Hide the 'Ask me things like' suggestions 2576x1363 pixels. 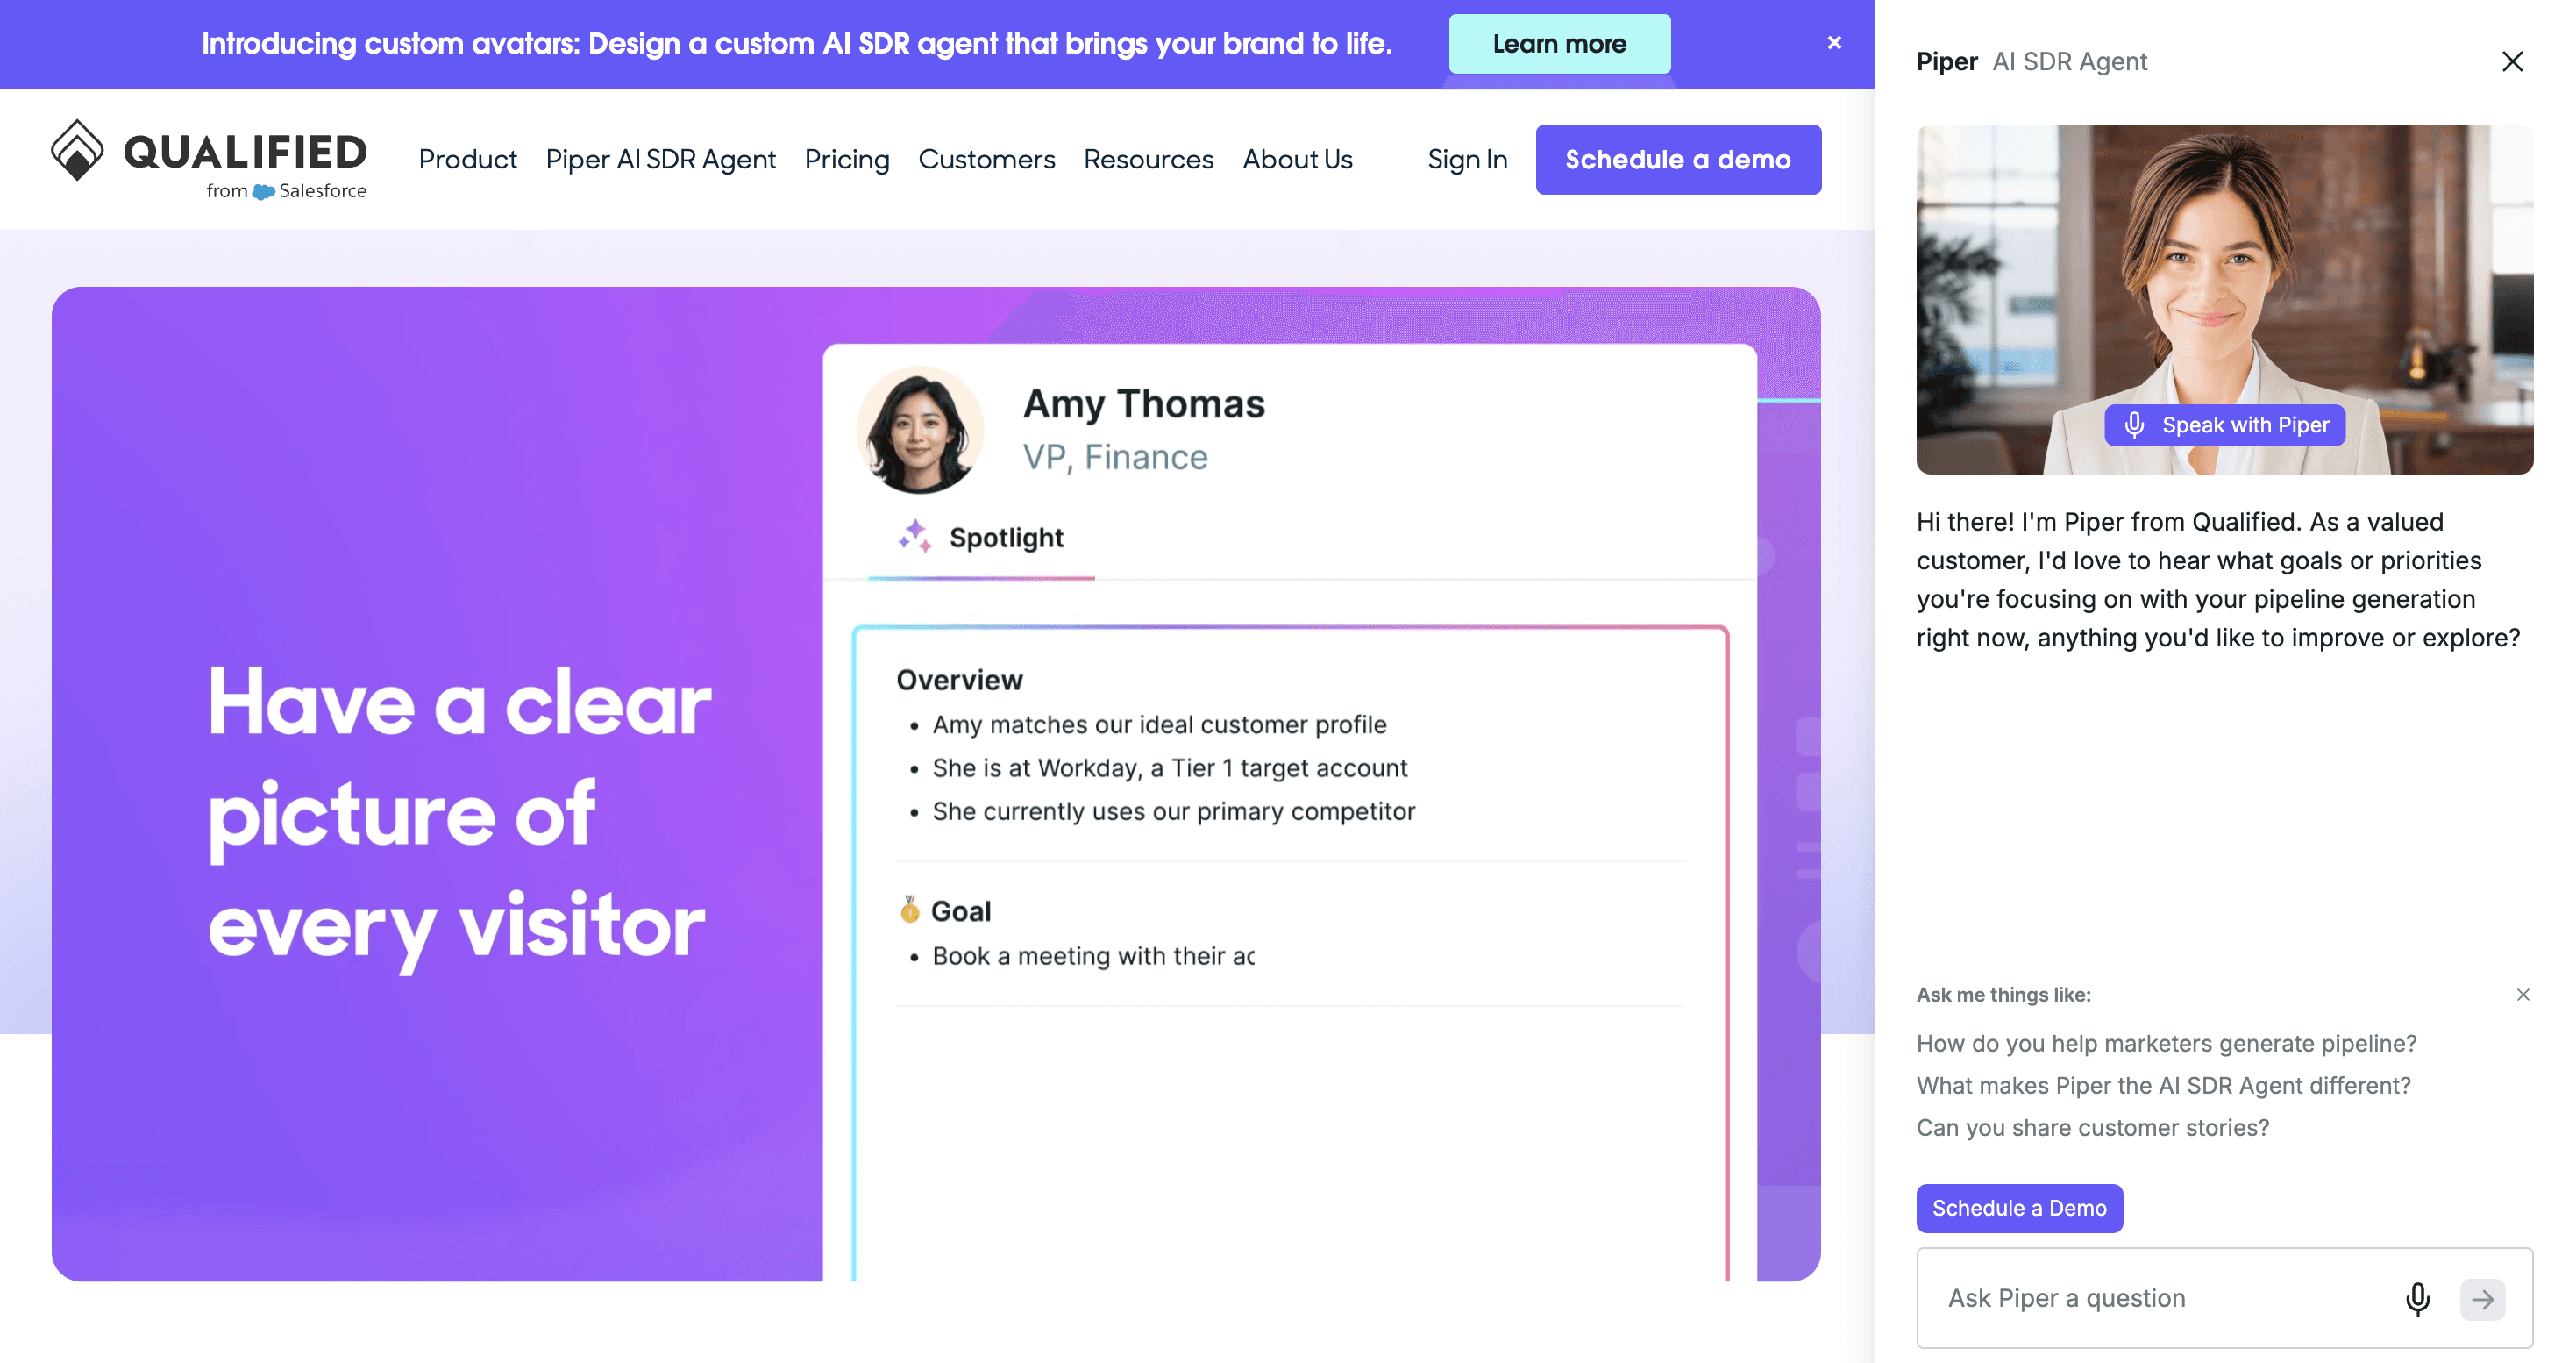click(2523, 994)
